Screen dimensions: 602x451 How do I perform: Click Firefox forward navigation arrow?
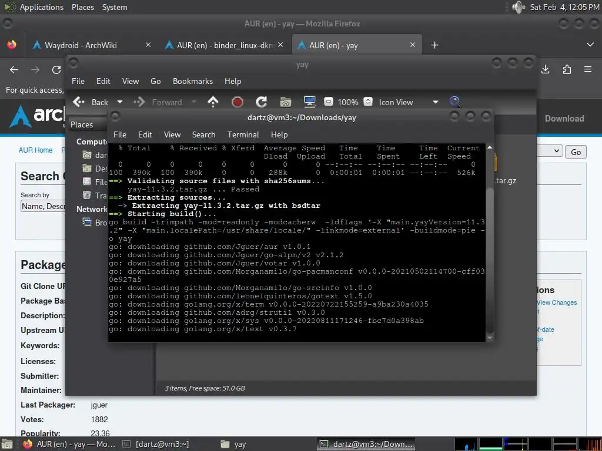coord(35,70)
